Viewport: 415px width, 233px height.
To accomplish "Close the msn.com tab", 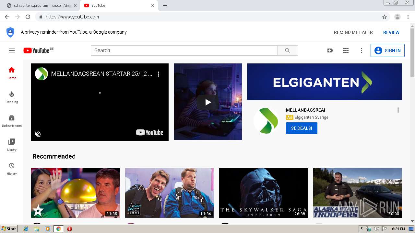I will click(x=75, y=6).
